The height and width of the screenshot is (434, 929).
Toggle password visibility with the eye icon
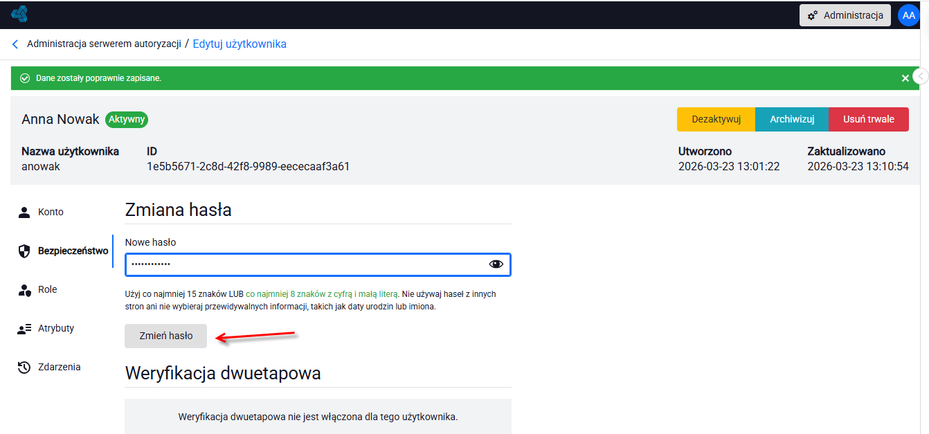point(496,264)
